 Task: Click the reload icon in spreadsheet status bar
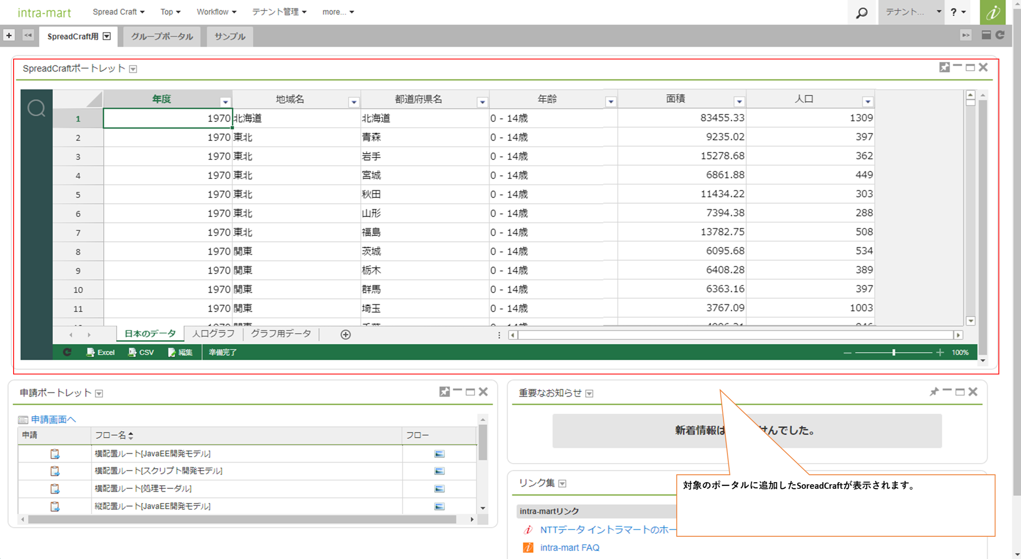(x=67, y=352)
